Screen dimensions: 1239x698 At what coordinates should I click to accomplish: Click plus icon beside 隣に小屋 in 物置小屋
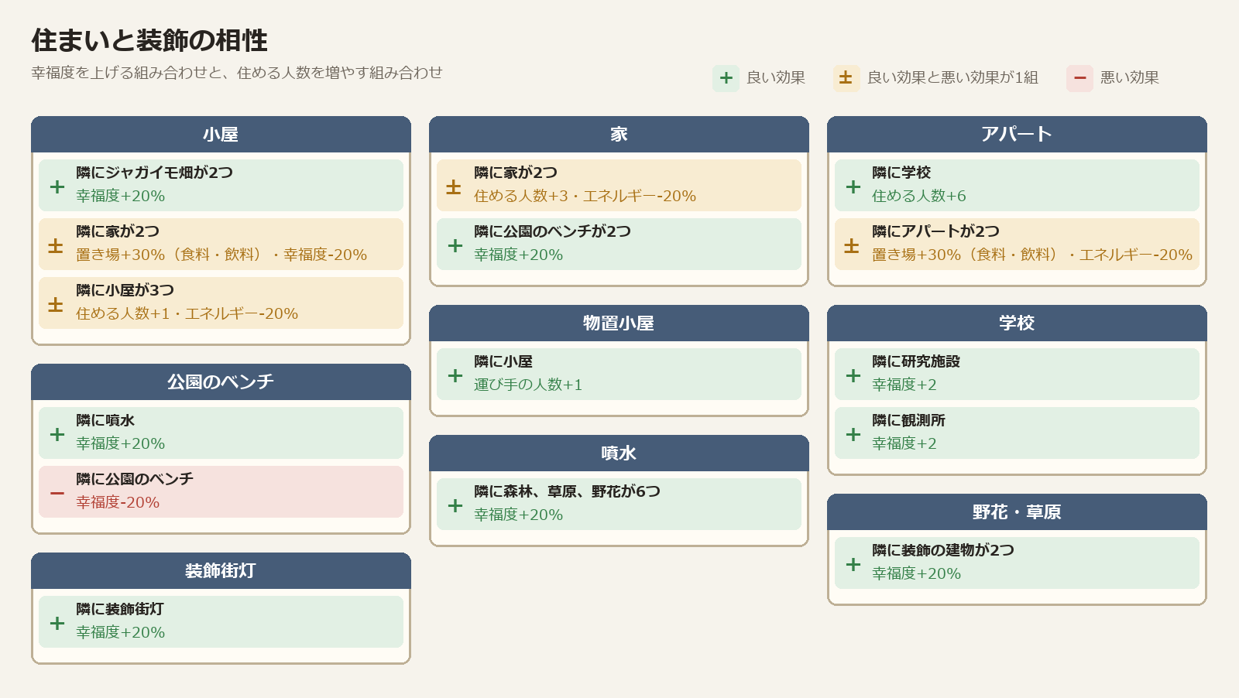[x=455, y=375]
